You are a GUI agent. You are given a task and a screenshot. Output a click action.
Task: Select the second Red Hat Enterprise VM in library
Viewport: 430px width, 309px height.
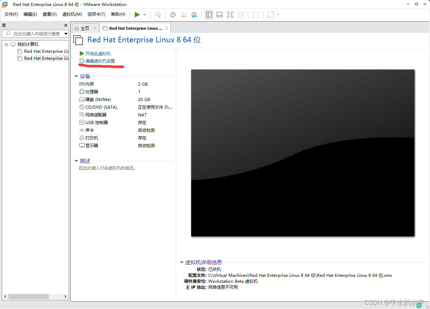[46, 58]
